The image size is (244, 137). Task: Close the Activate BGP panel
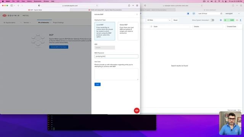(x=137, y=14)
